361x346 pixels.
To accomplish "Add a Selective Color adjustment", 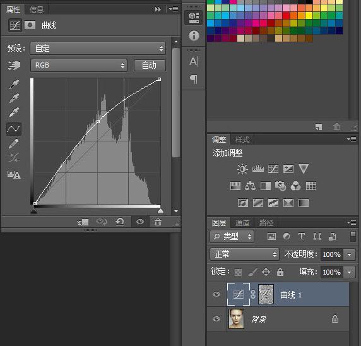I will 288,203.
